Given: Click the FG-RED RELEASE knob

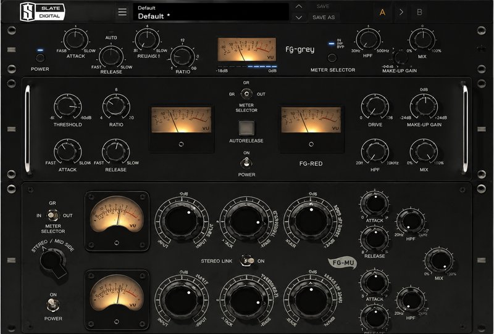Looking at the screenshot, I should 116,152.
